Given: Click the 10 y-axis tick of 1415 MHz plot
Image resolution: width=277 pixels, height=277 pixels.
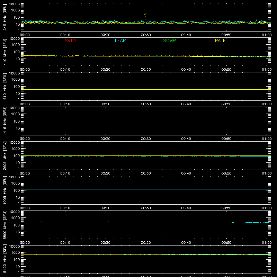Looking at the screenshot, I should click(18, 128).
